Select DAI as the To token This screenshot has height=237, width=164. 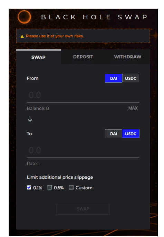tap(114, 134)
